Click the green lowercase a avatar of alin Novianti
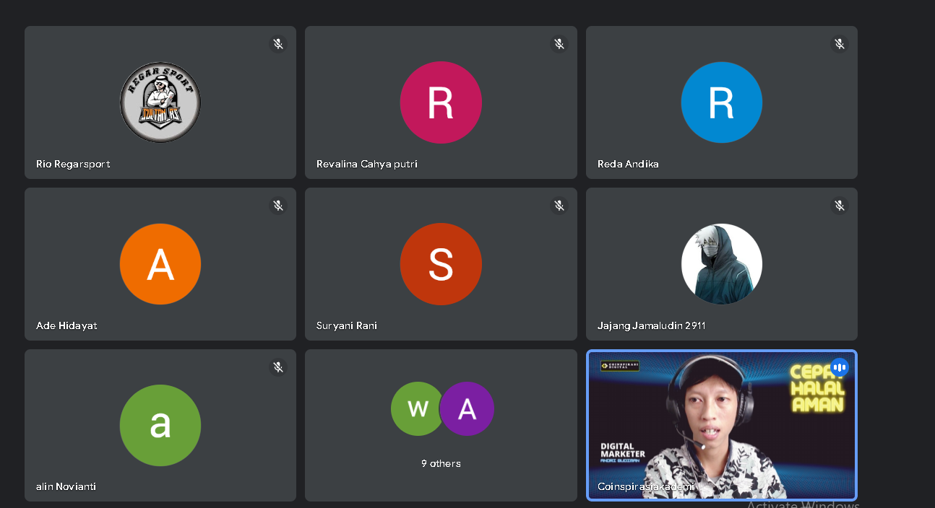935x508 pixels. tap(160, 425)
